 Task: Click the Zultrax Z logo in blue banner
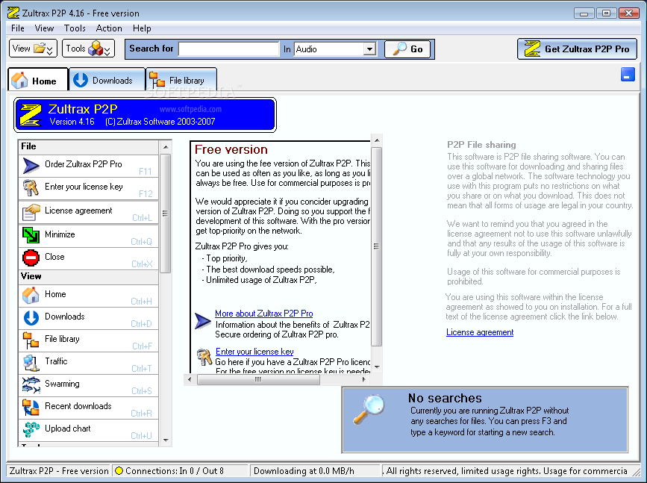[x=30, y=115]
